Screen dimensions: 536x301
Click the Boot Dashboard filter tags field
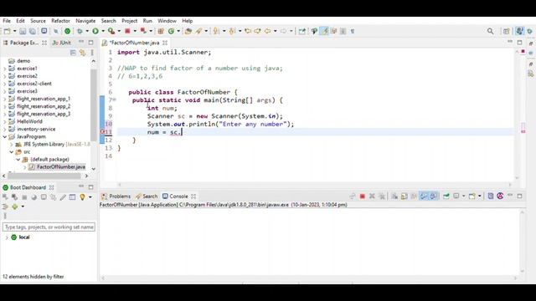coord(49,227)
